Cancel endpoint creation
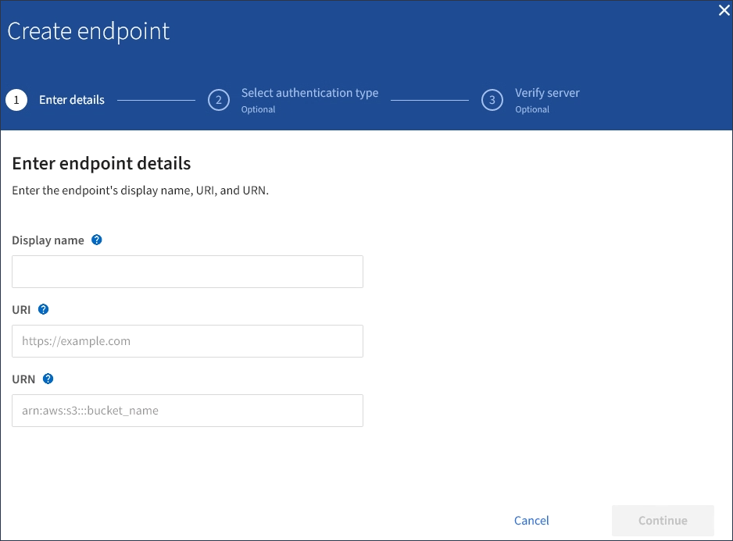 [531, 521]
